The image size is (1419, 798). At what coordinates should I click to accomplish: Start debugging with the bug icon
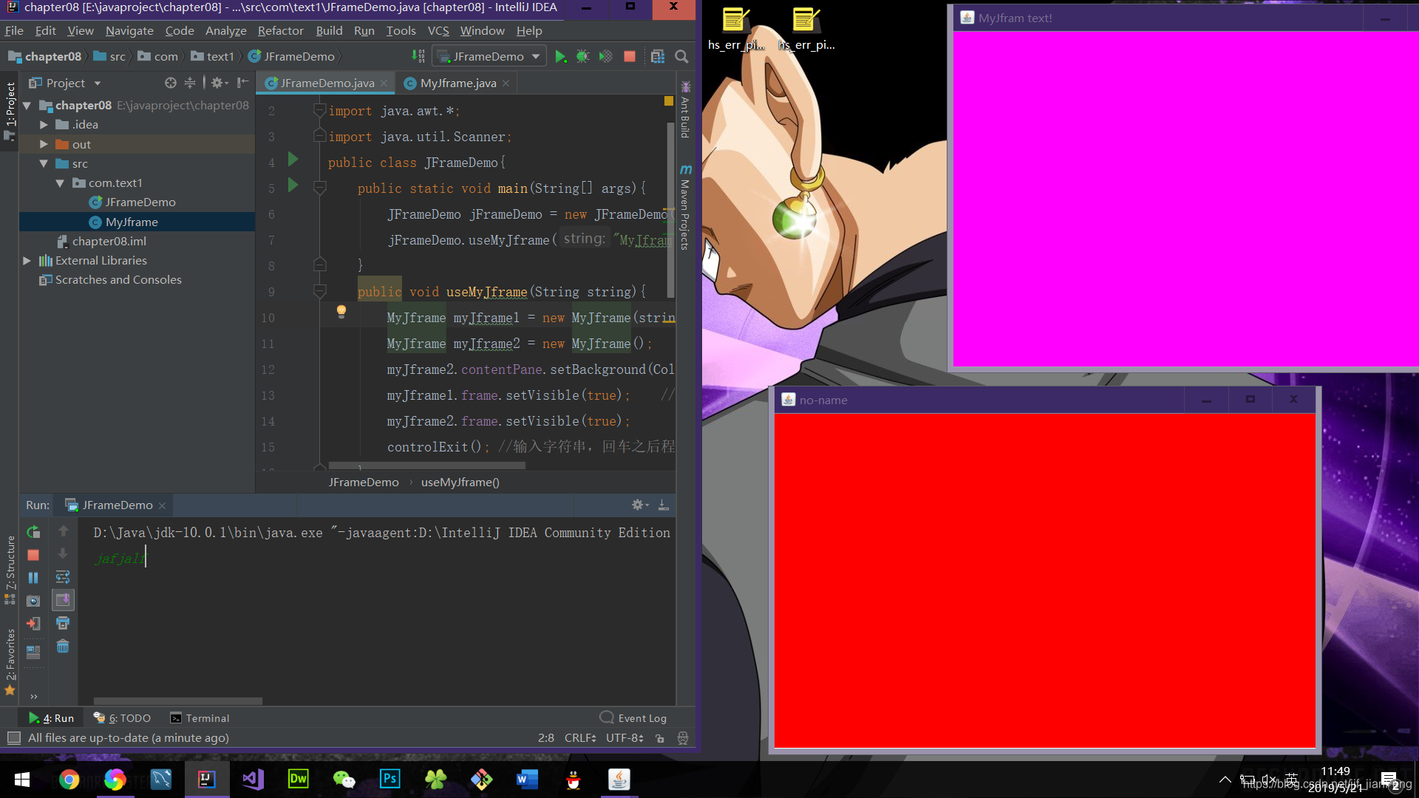coord(583,57)
